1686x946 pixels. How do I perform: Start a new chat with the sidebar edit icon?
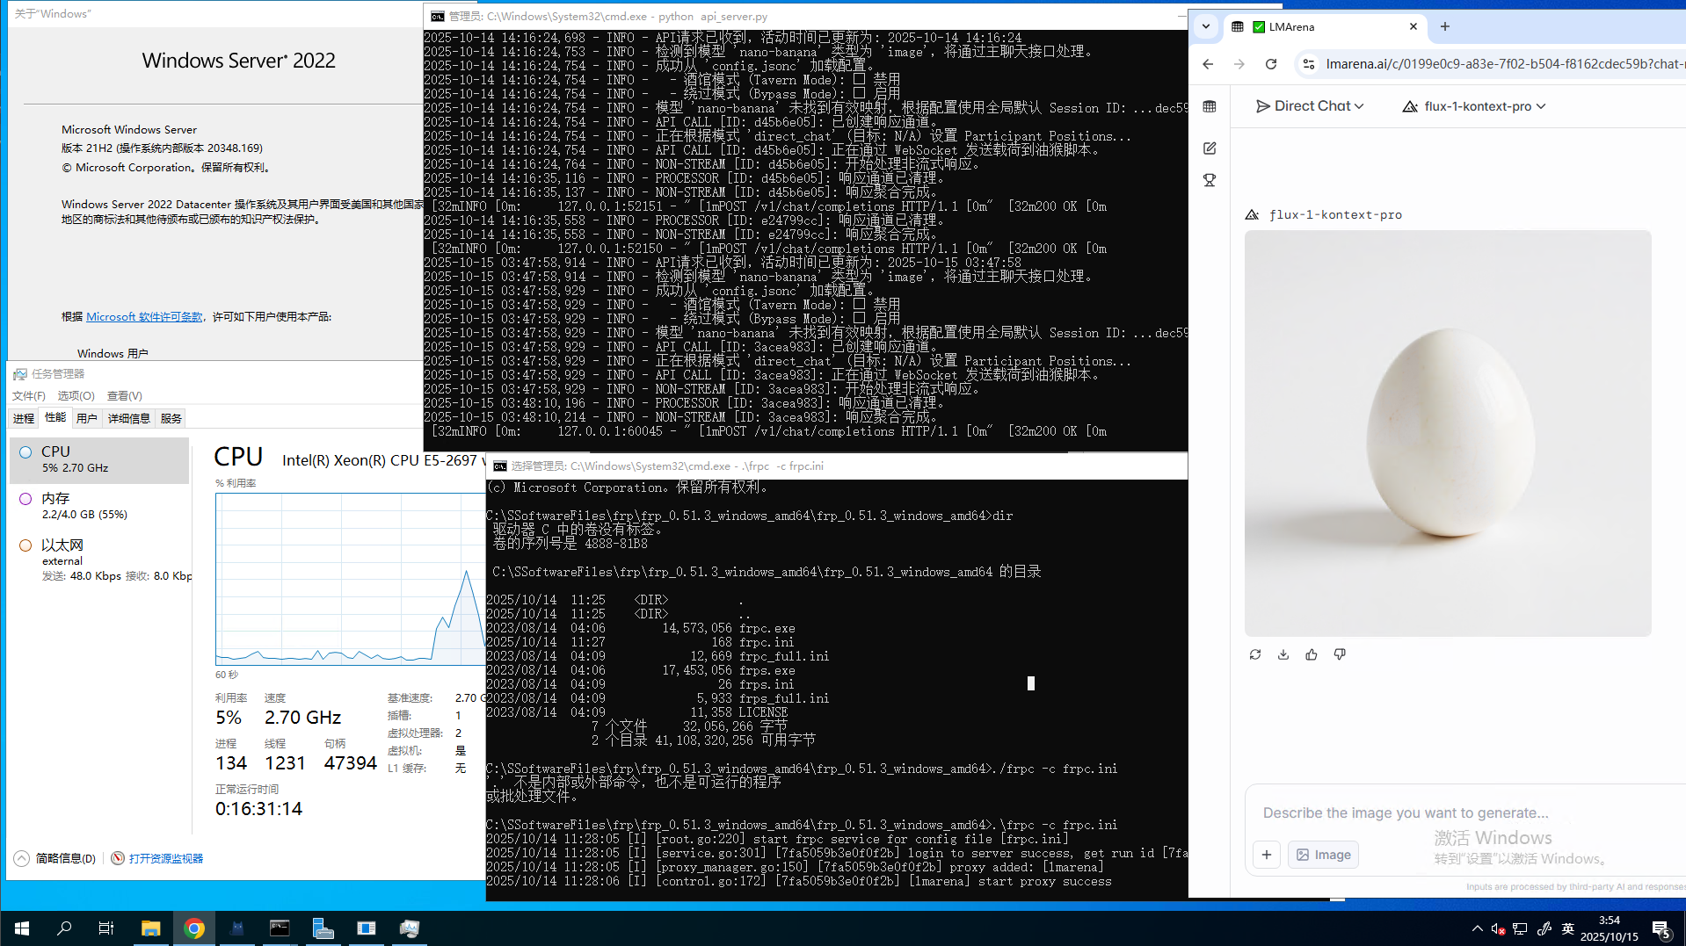[x=1210, y=148]
